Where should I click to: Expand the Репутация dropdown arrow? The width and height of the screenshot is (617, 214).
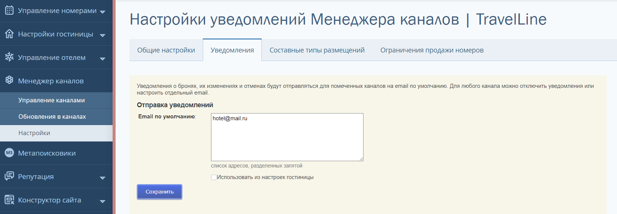coord(103,178)
